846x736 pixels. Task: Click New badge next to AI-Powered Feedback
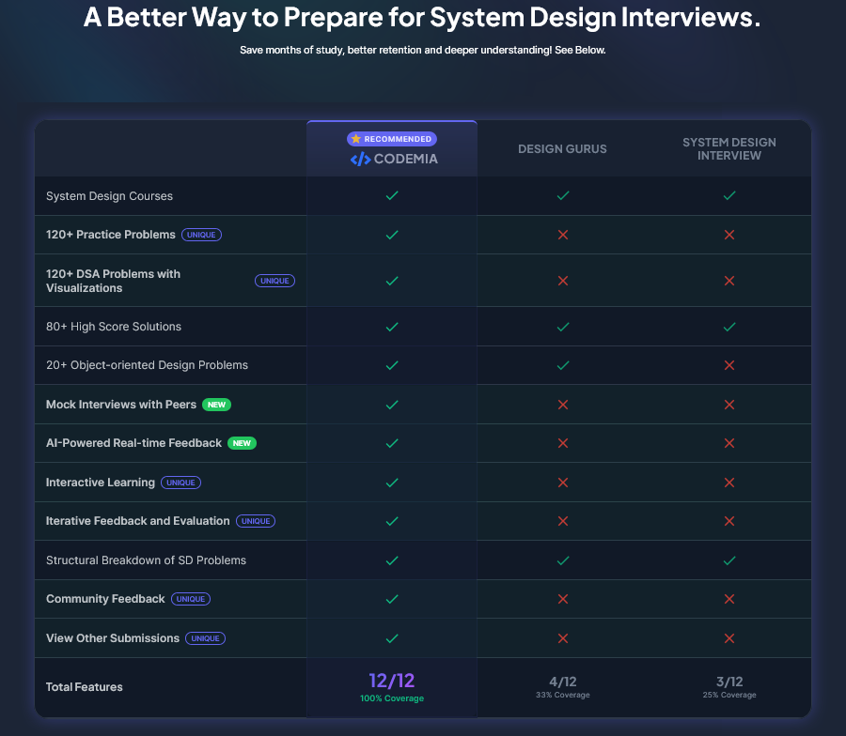click(x=242, y=443)
